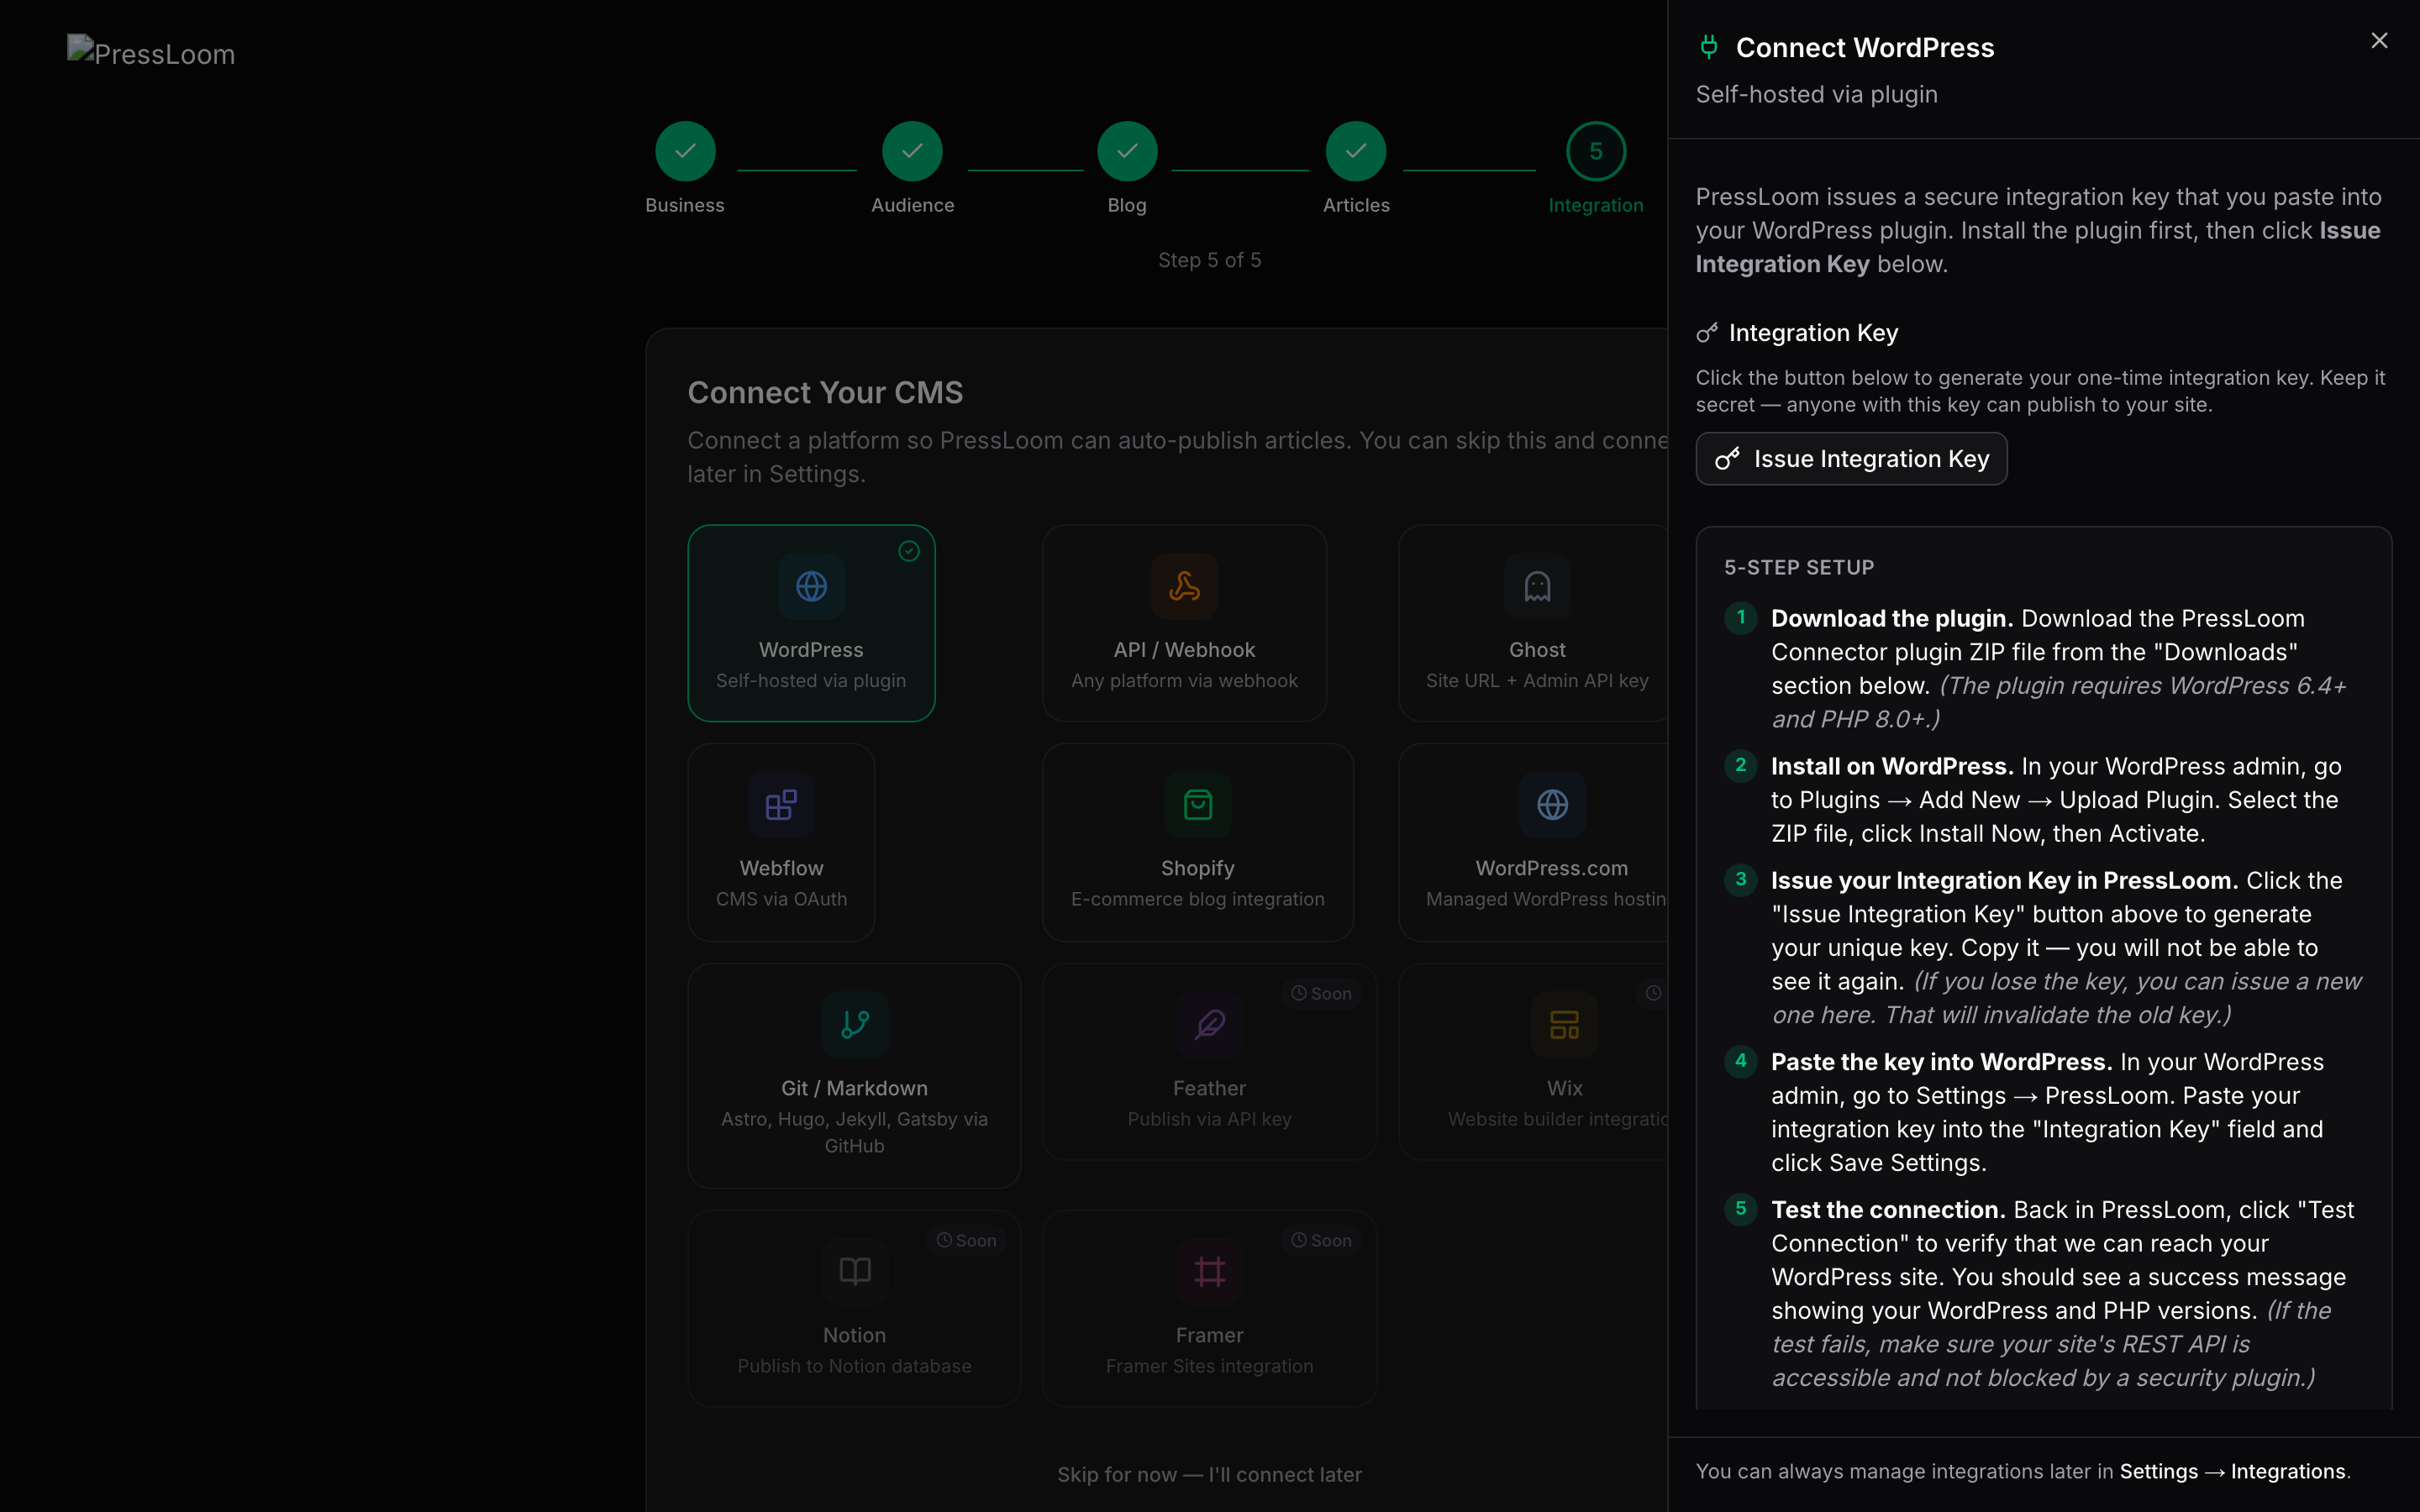Image resolution: width=2420 pixels, height=1512 pixels.
Task: Click the Articles step label
Action: [x=1356, y=205]
